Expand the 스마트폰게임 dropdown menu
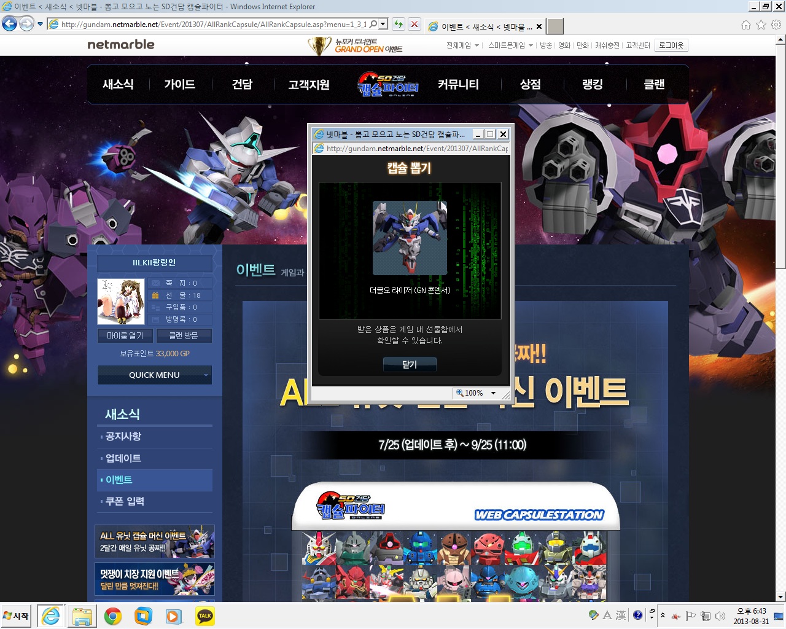Viewport: 786px width, 629px height. [x=510, y=45]
